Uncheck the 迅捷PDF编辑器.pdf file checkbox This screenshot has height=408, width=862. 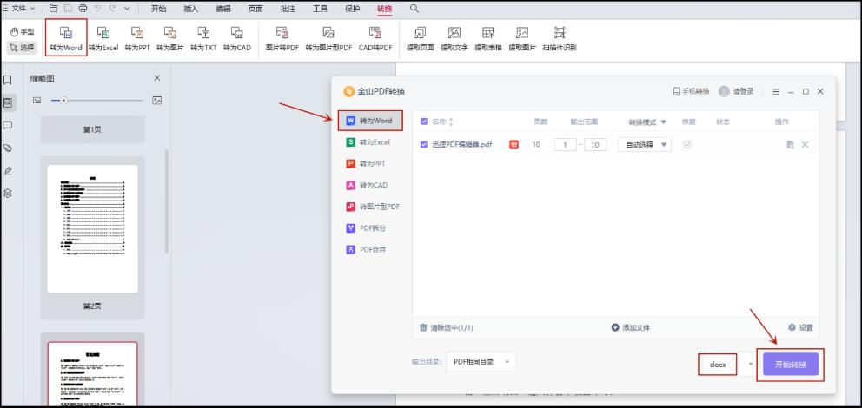pyautogui.click(x=424, y=144)
